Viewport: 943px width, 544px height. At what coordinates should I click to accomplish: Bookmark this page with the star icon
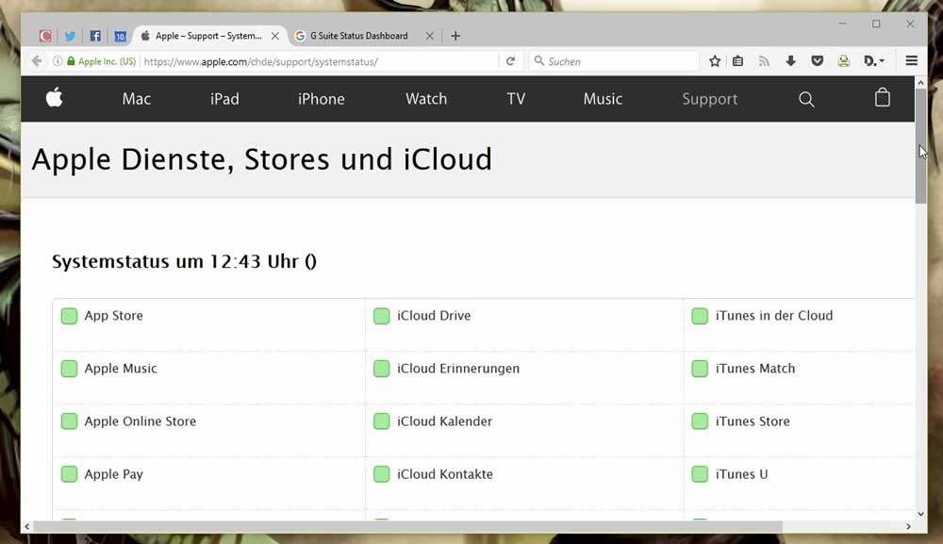pyautogui.click(x=715, y=61)
